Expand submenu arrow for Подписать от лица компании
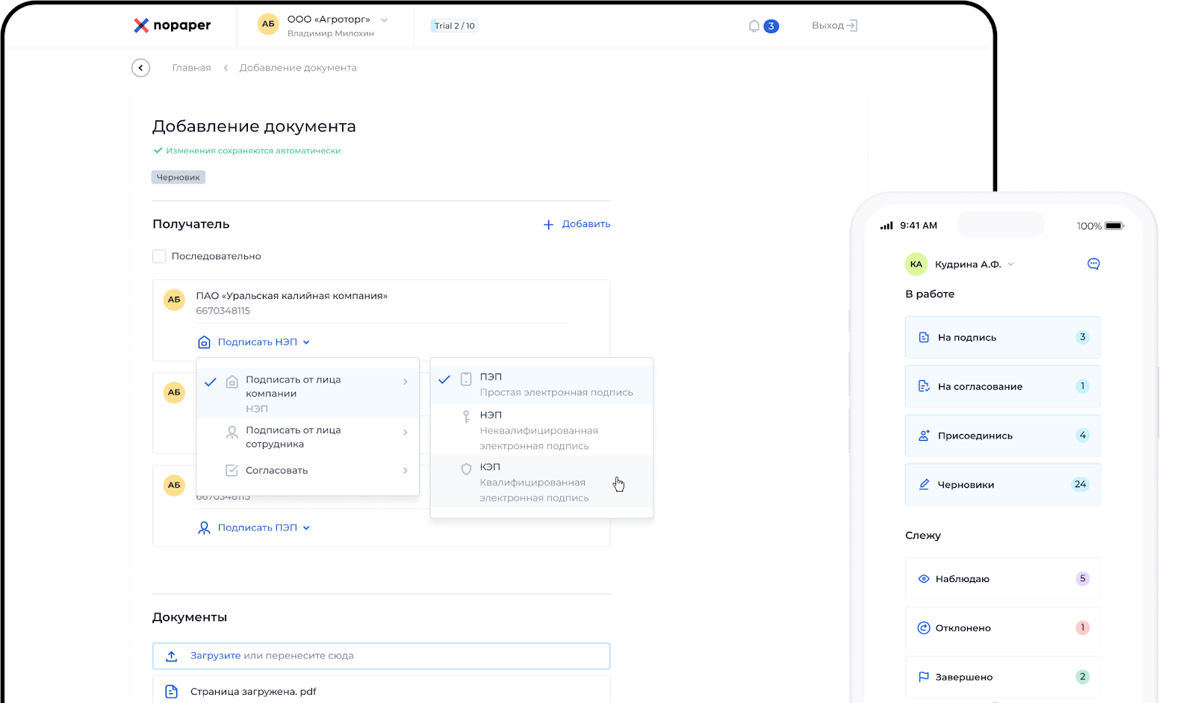The image size is (1195, 703). coord(406,382)
